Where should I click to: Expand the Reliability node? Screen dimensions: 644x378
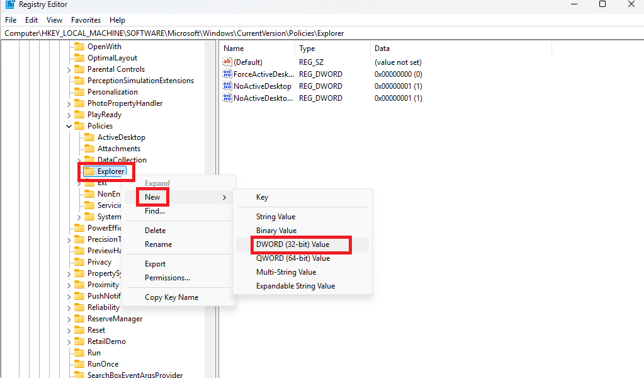(x=69, y=307)
